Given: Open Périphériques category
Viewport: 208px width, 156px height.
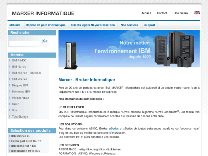Looking at the screenshot, I should (21, 98).
